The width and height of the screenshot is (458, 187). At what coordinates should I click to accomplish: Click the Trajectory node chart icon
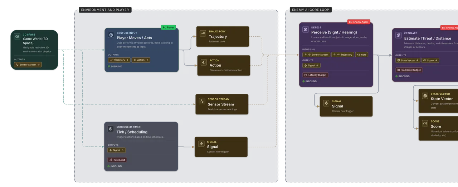pyautogui.click(x=203, y=33)
